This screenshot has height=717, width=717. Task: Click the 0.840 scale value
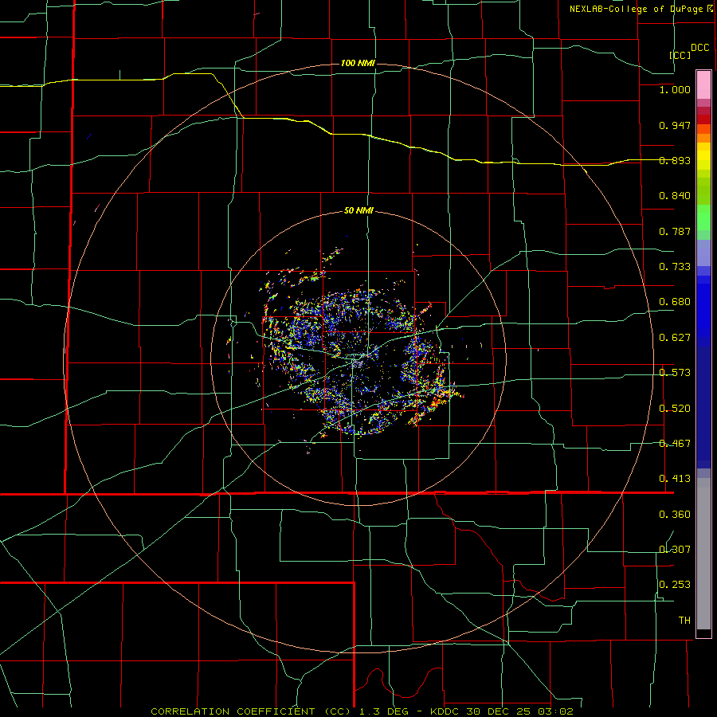[x=675, y=195]
